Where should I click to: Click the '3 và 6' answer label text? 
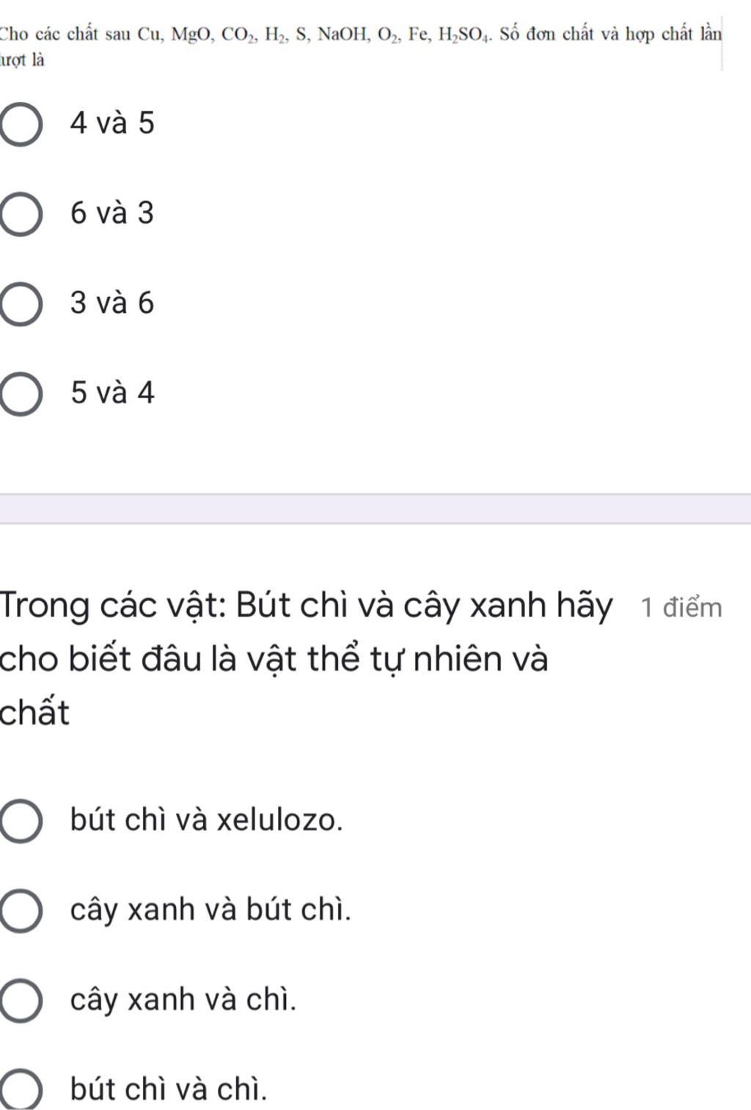[112, 304]
